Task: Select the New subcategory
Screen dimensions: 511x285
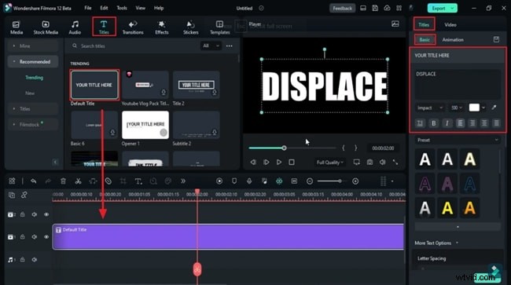Action: 30,93
